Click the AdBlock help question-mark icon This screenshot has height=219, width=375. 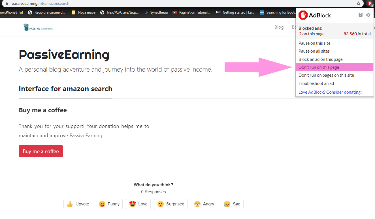click(360, 15)
